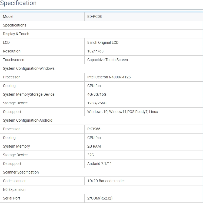Select 'Windows 10, Window11,POS Ready7, Linux' value

pos(123,112)
